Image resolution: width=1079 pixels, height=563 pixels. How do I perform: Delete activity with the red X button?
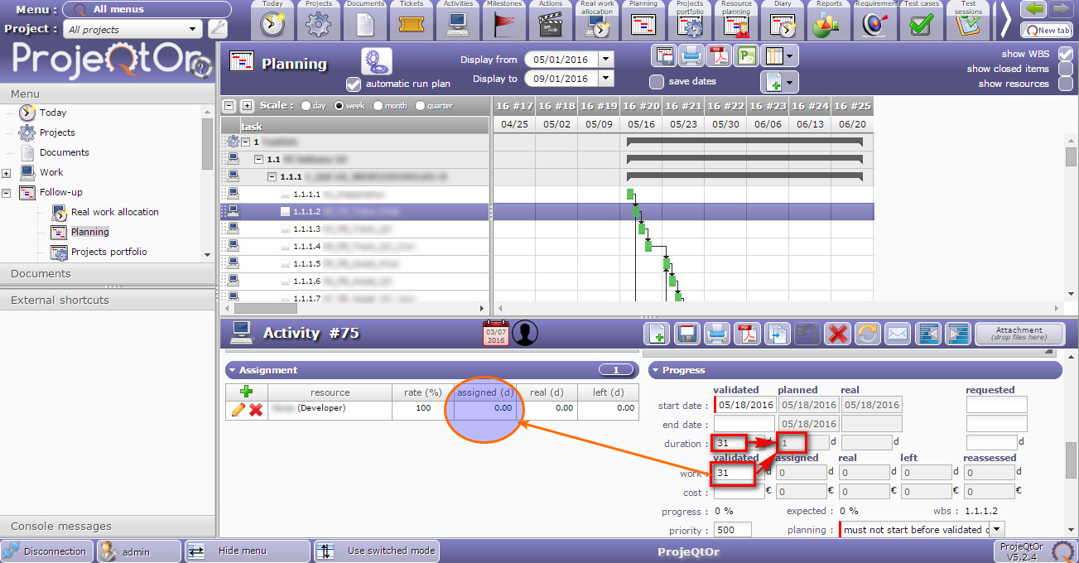point(838,334)
